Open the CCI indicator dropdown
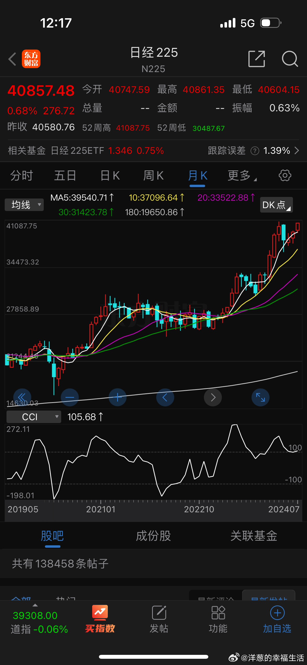 click(34, 417)
